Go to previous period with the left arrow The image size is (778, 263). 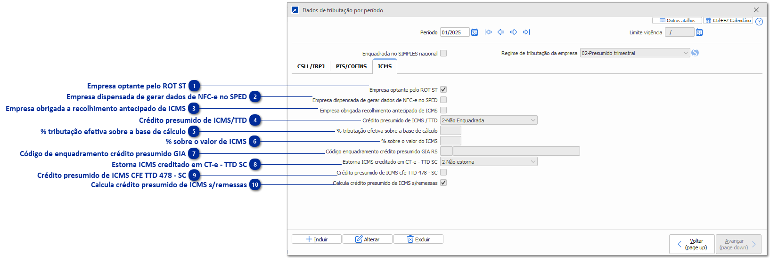(501, 32)
